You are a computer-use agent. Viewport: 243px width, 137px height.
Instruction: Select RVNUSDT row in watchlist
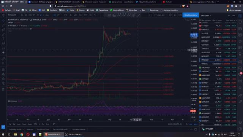[x=218, y=60]
